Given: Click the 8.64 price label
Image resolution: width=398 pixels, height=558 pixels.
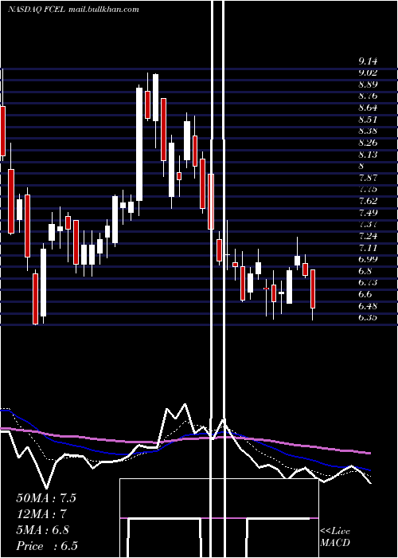Looking at the screenshot, I should pyautogui.click(x=368, y=108).
